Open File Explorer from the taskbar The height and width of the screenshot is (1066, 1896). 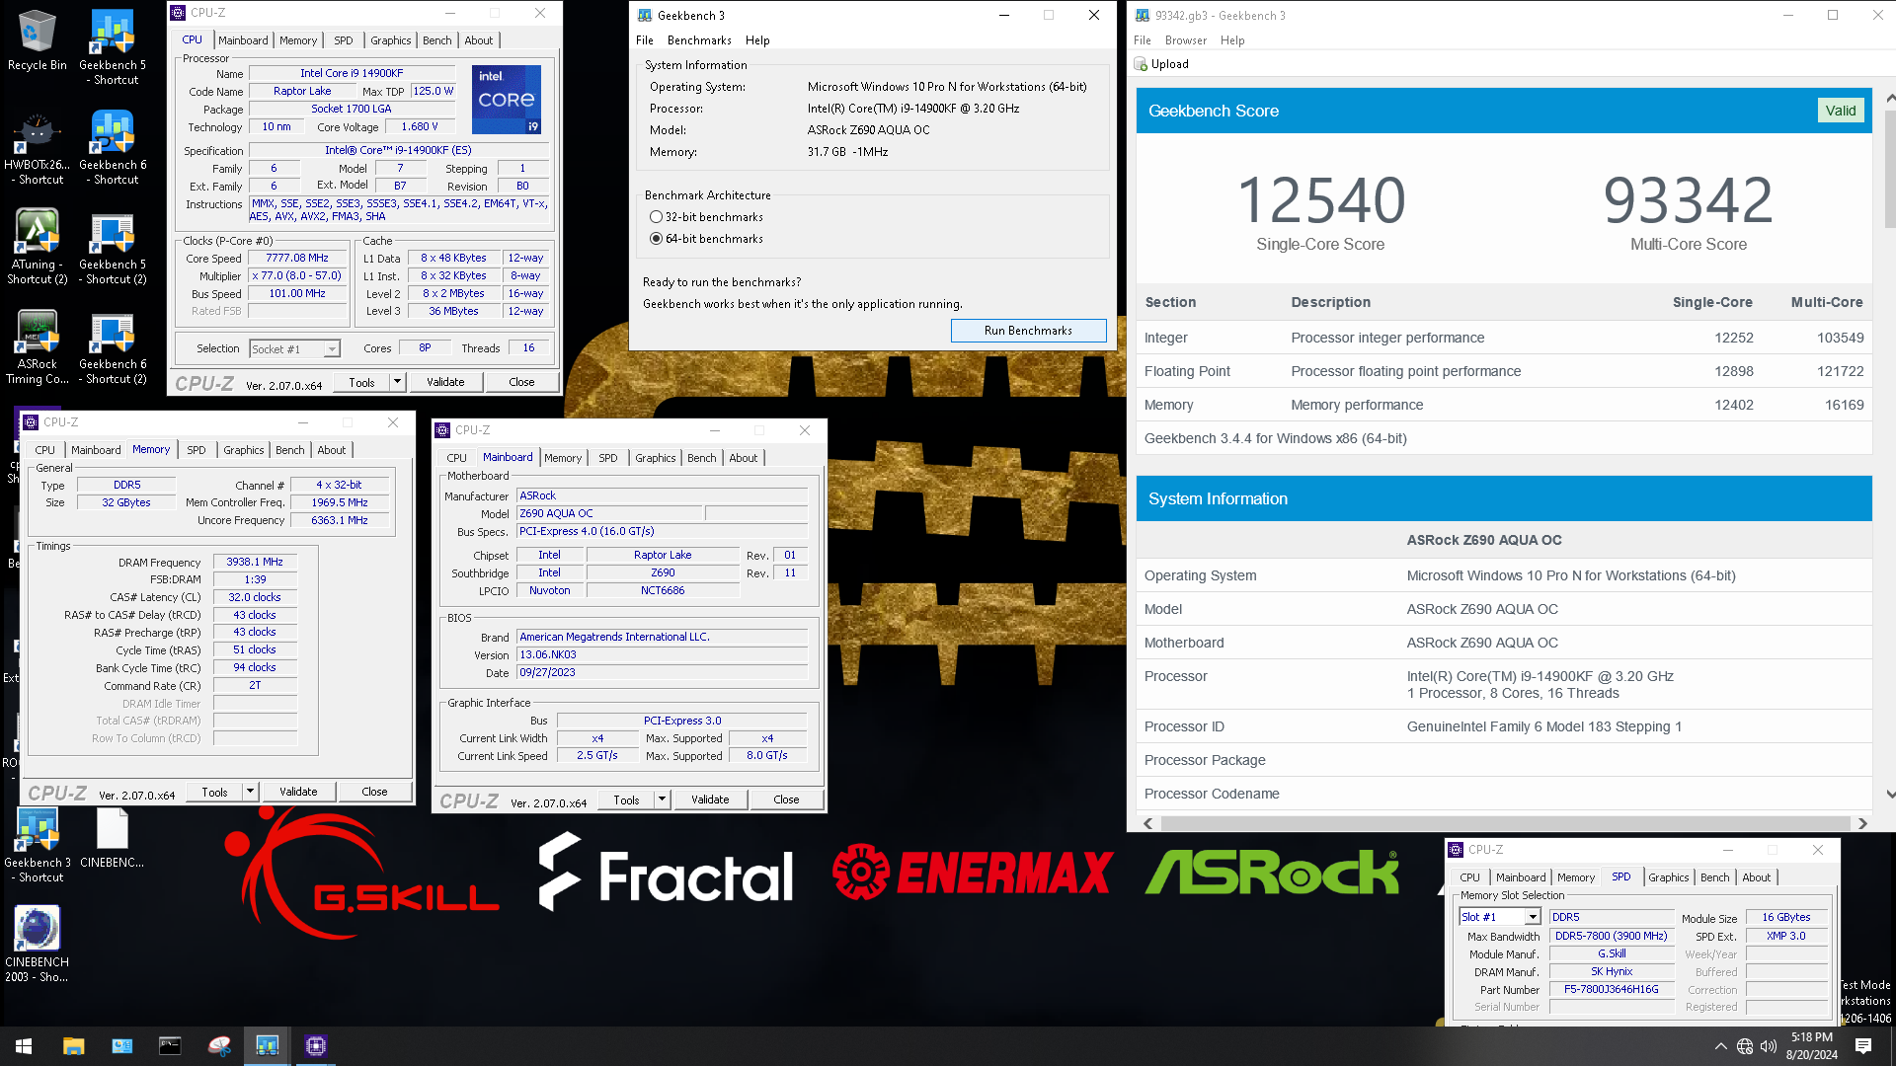click(x=73, y=1045)
